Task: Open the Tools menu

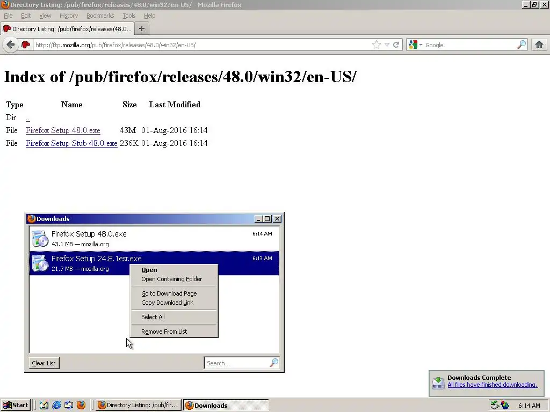Action: click(129, 16)
